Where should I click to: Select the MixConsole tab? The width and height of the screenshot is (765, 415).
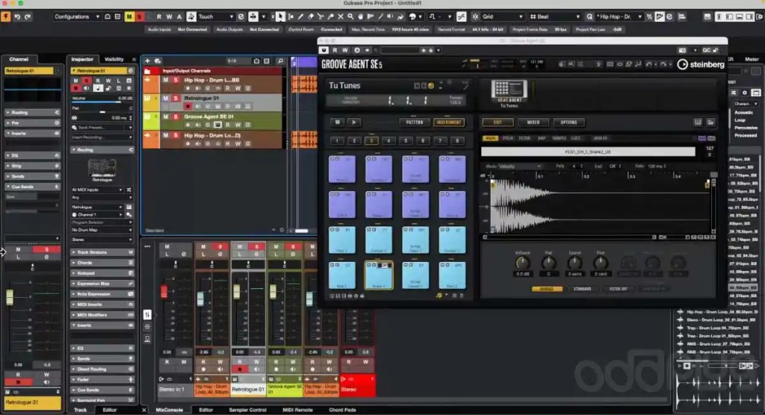click(169, 410)
